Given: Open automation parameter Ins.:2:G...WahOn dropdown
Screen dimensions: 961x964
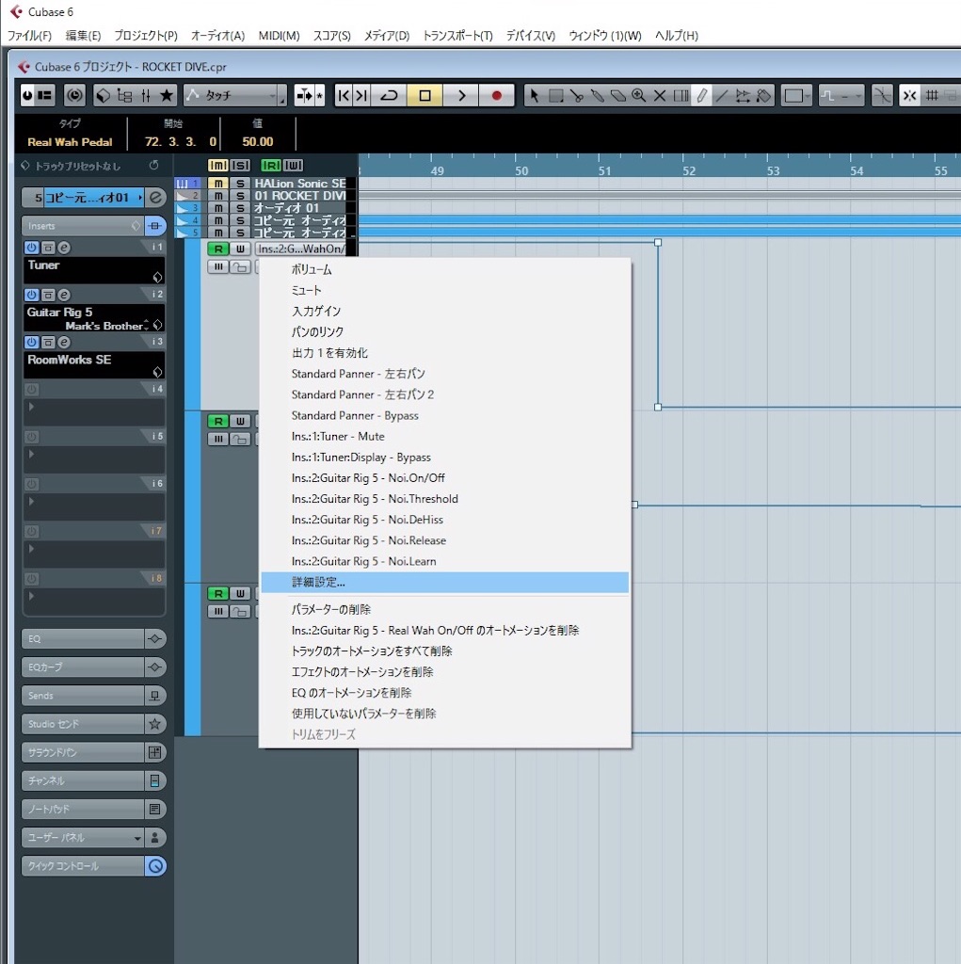Looking at the screenshot, I should click(x=301, y=249).
